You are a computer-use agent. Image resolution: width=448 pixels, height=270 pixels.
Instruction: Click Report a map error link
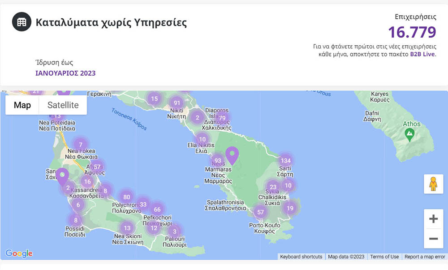pyautogui.click(x=425, y=257)
